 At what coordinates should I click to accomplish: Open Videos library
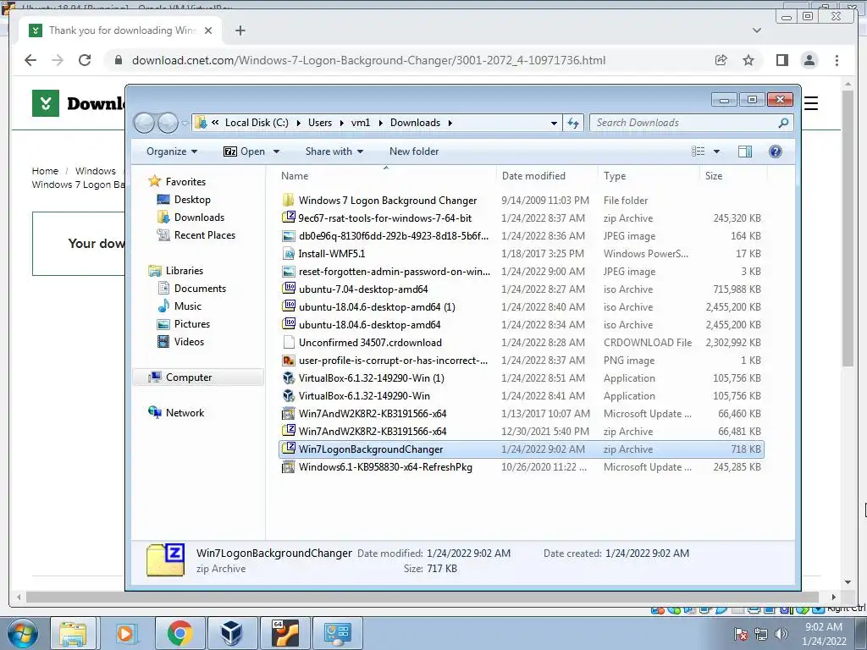[189, 341]
